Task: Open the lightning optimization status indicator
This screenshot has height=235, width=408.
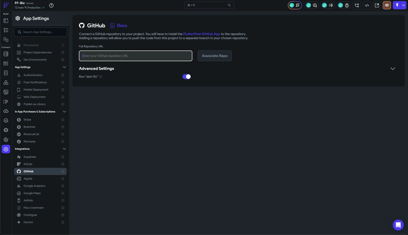Action: pos(328,5)
